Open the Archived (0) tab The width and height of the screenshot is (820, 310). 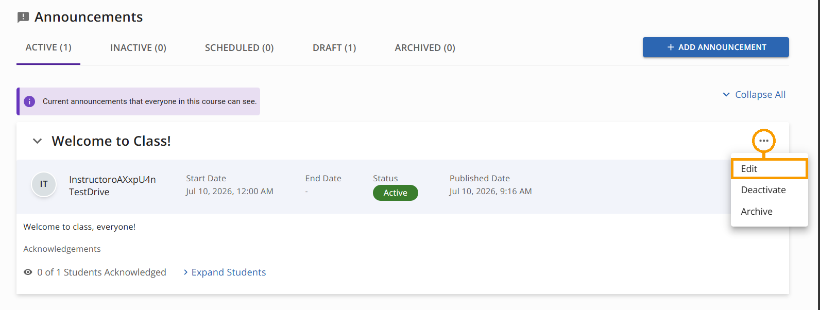click(x=425, y=48)
